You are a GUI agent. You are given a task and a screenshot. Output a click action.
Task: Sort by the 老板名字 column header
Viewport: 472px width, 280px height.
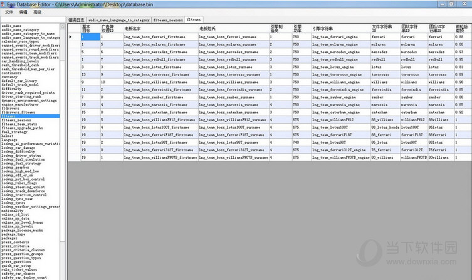[160, 29]
